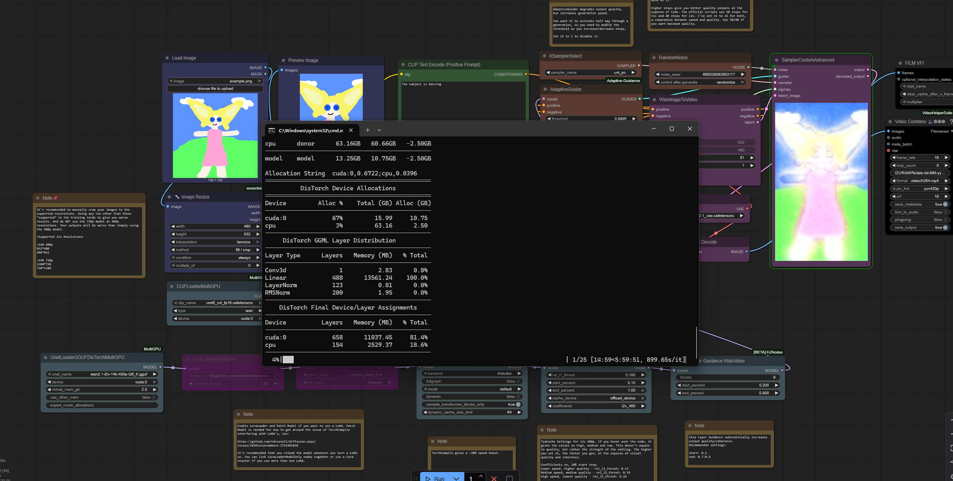Collapse the RandomNoise node via its dot
Screen dimensions: 953x481
654,58
